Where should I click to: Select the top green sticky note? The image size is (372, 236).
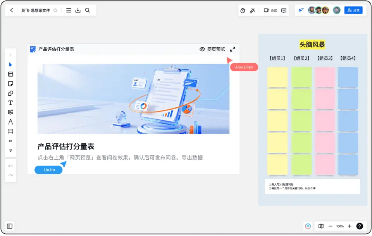(x=301, y=77)
